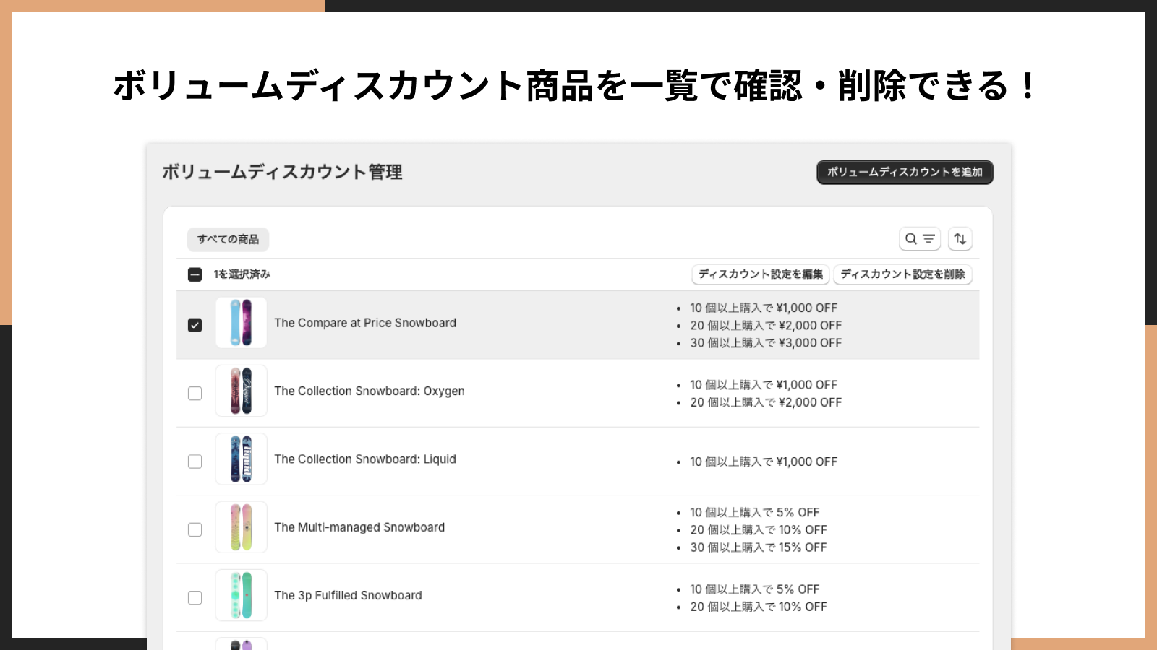Toggle the select-all indeterminate checkbox
1157x650 pixels.
tap(194, 274)
